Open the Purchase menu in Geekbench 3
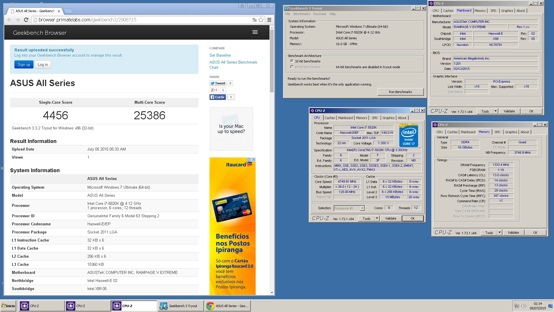The height and width of the screenshot is (312, 554). click(x=320, y=14)
